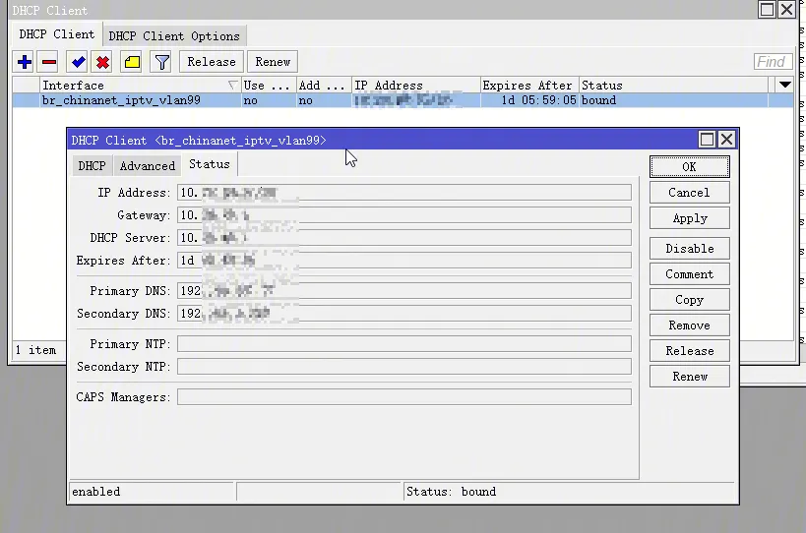The height and width of the screenshot is (533, 806).
Task: Click the red minus remove icon
Action: [x=49, y=62]
